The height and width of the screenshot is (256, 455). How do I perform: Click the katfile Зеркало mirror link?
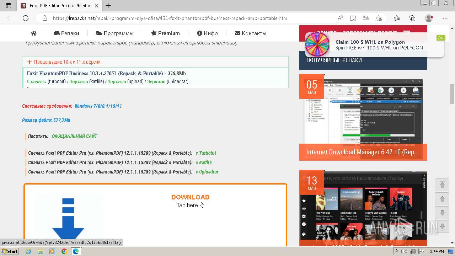(x=79, y=81)
